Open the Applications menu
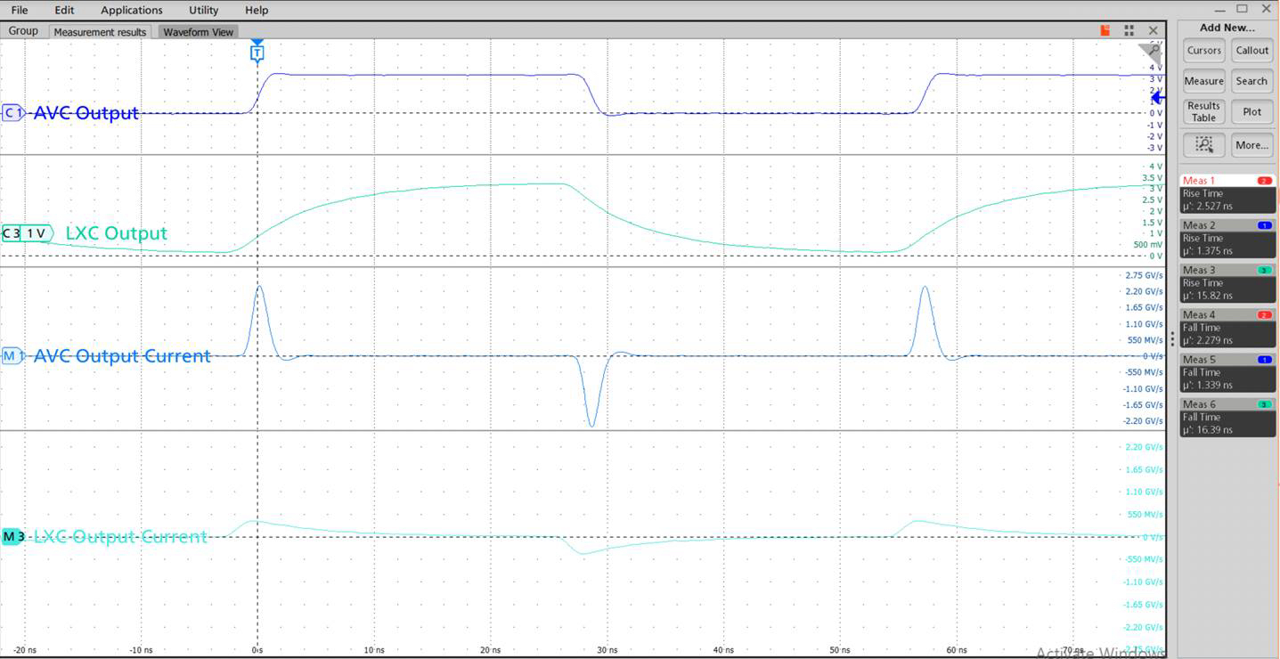 [x=131, y=10]
